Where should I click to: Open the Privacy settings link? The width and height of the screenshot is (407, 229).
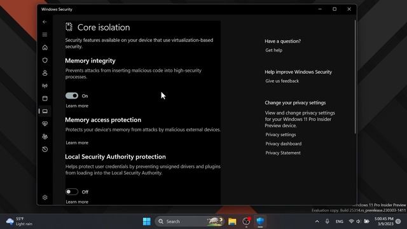point(280,135)
